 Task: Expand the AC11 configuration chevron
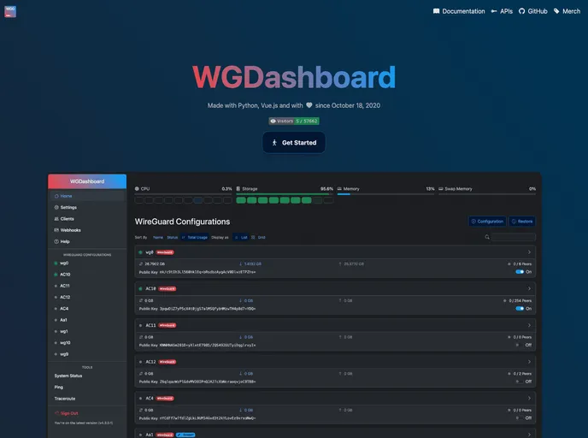pos(529,325)
